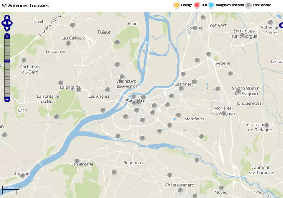
Task: Zoom in using the plus button
Action: [7, 36]
